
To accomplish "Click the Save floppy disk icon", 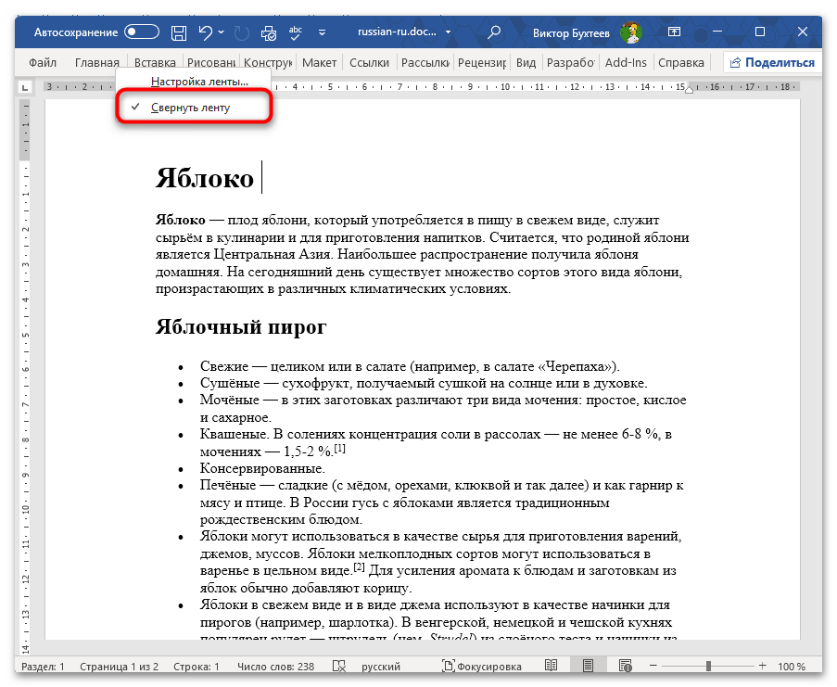I will pyautogui.click(x=178, y=32).
